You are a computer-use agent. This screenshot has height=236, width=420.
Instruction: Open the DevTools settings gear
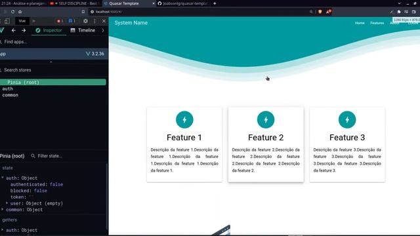pyautogui.click(x=85, y=21)
